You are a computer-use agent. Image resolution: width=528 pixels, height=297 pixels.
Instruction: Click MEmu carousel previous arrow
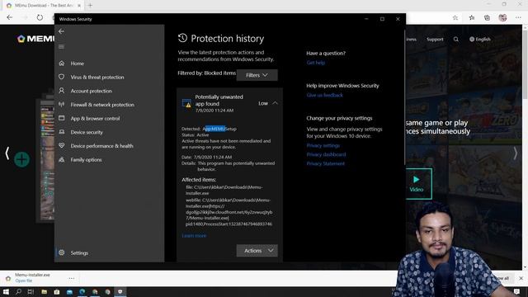(7, 153)
